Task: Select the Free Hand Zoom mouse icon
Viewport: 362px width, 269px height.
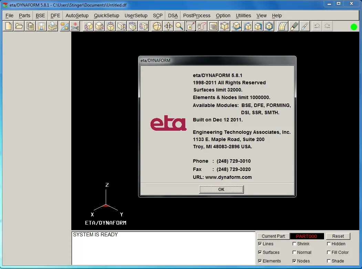Action: coord(201,26)
